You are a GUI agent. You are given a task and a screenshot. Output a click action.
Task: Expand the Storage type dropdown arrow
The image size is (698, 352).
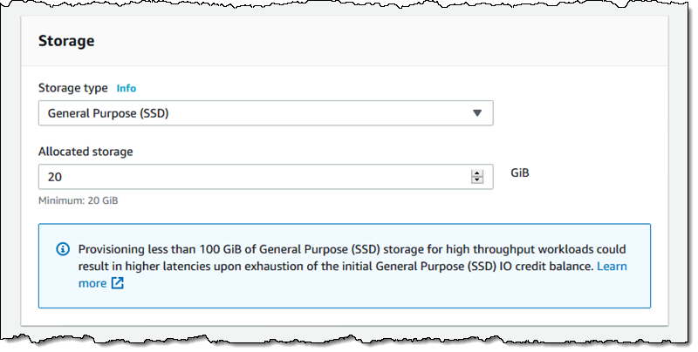tap(476, 113)
